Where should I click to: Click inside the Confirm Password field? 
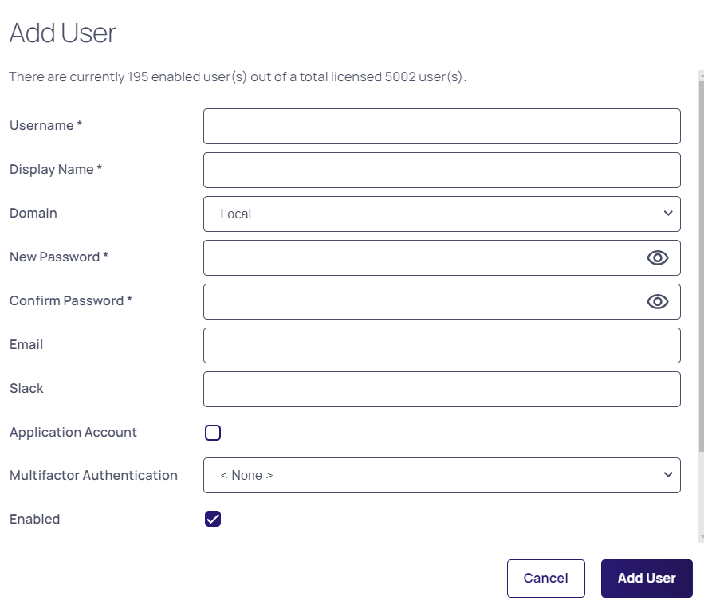point(423,301)
